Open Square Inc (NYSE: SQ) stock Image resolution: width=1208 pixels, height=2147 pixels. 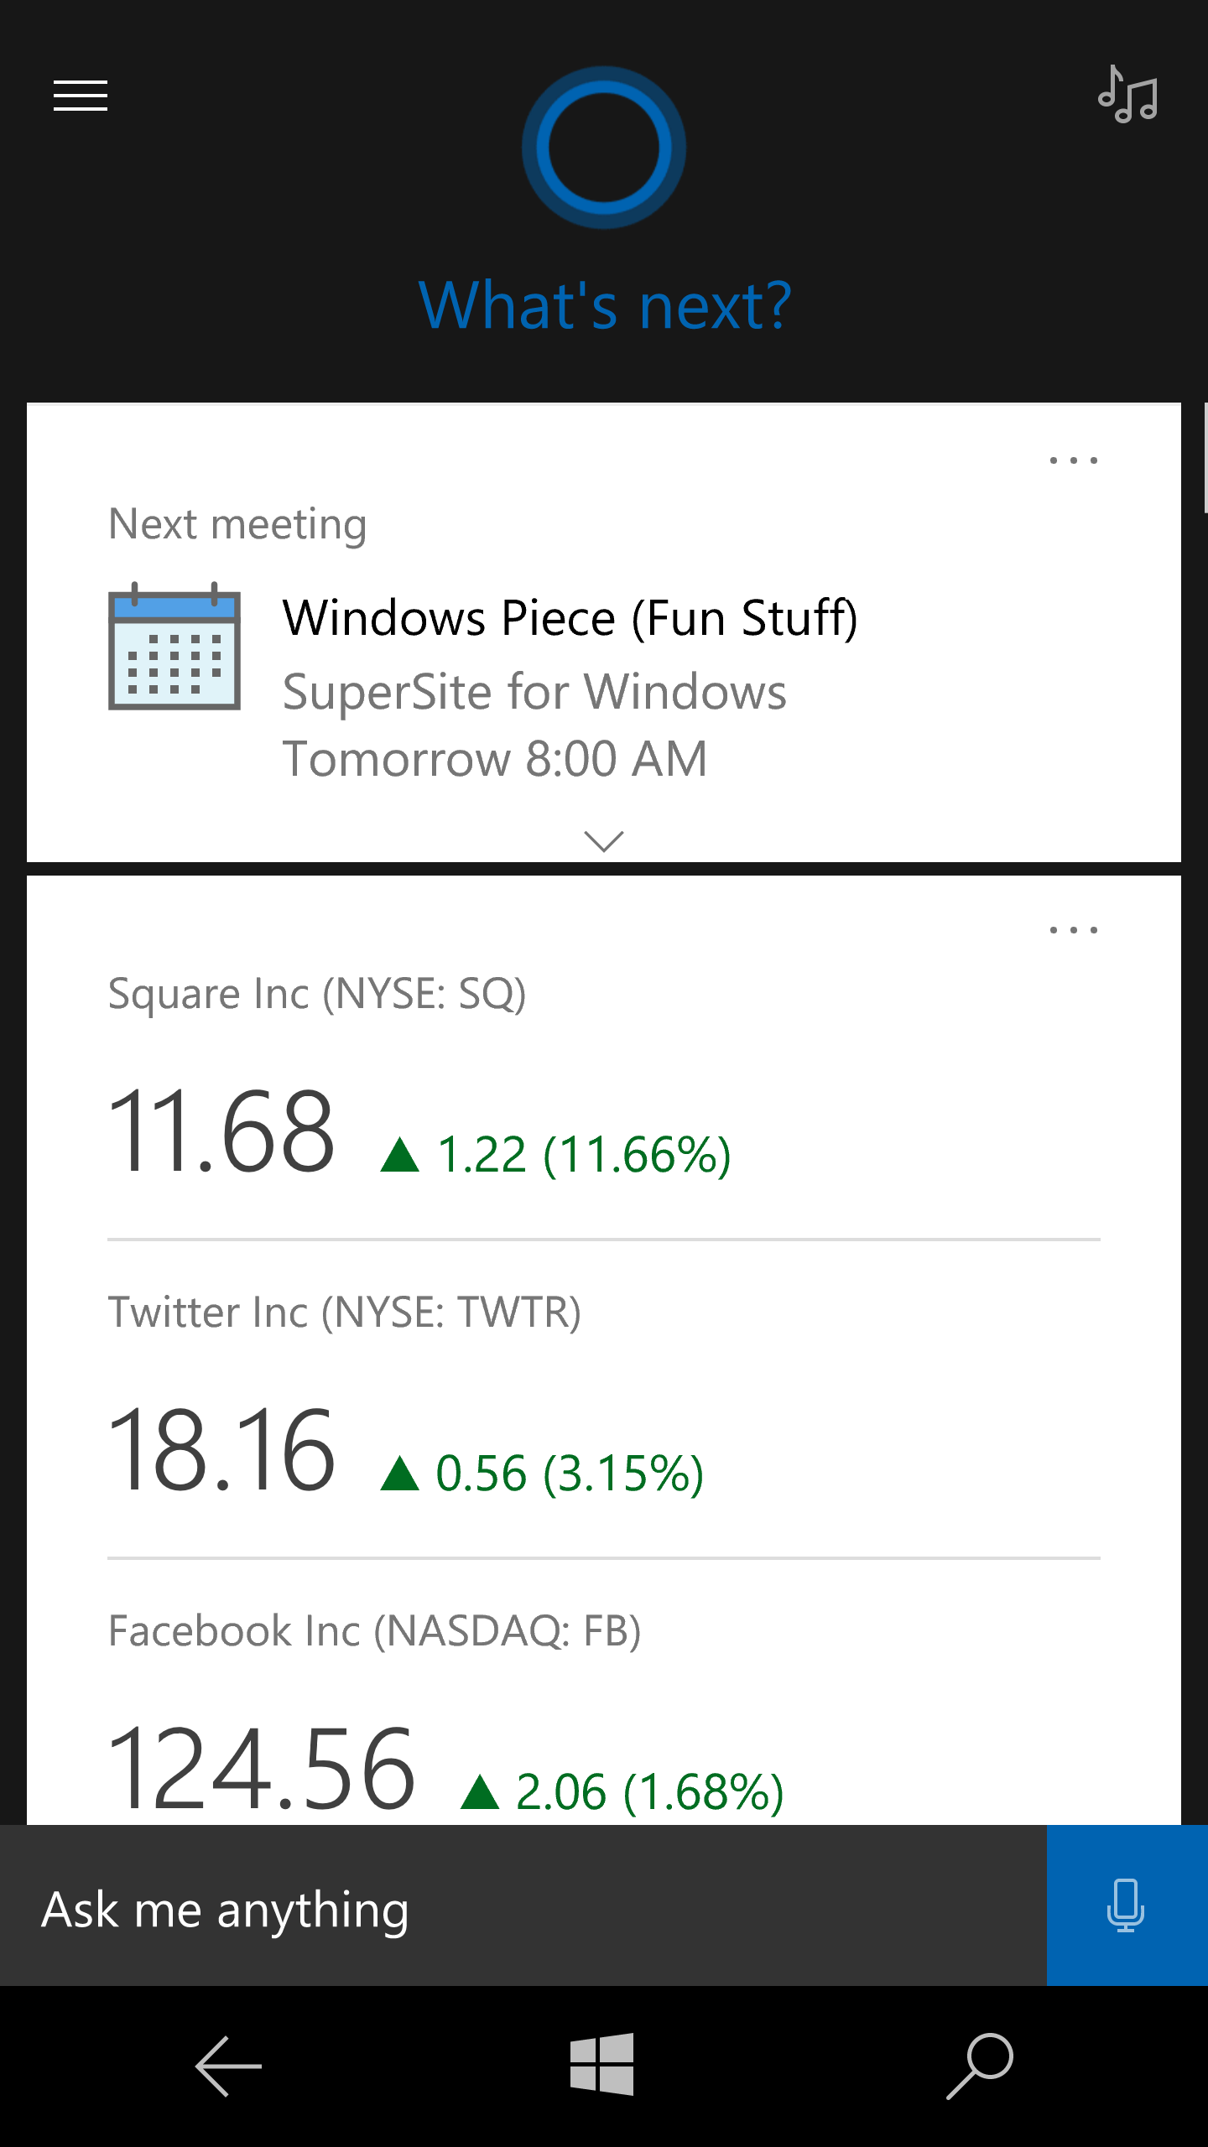317,994
